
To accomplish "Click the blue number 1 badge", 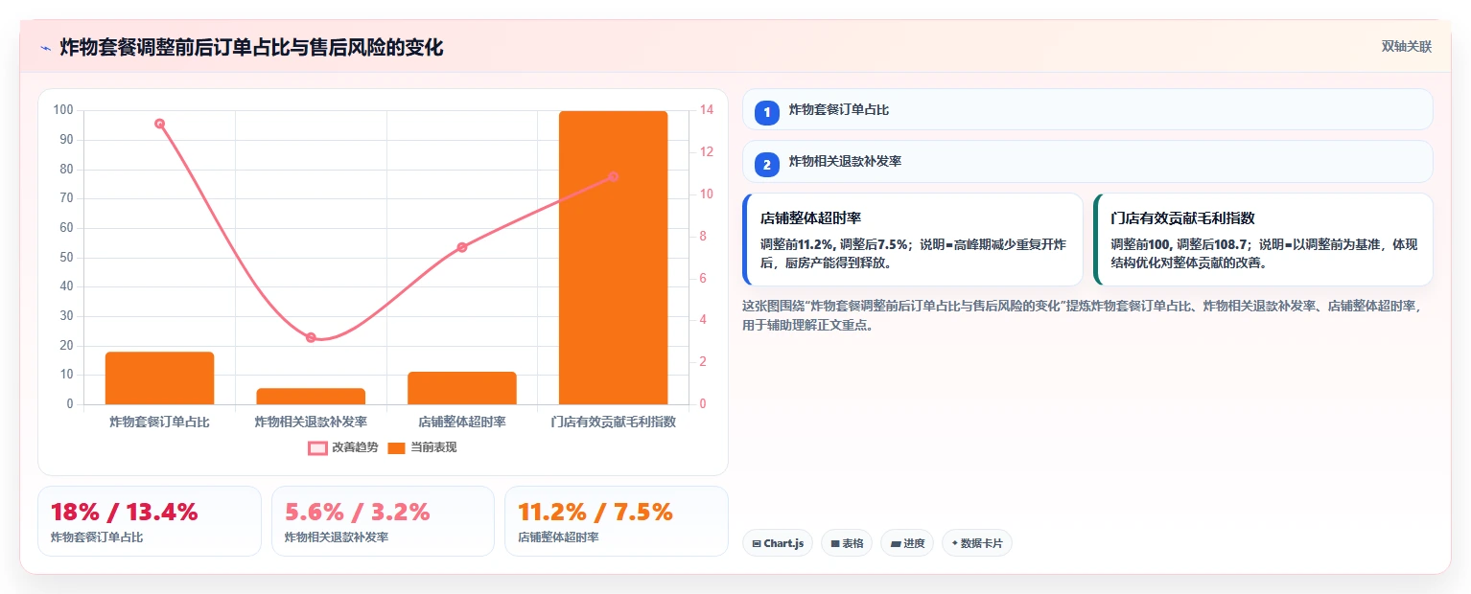I will coord(767,113).
